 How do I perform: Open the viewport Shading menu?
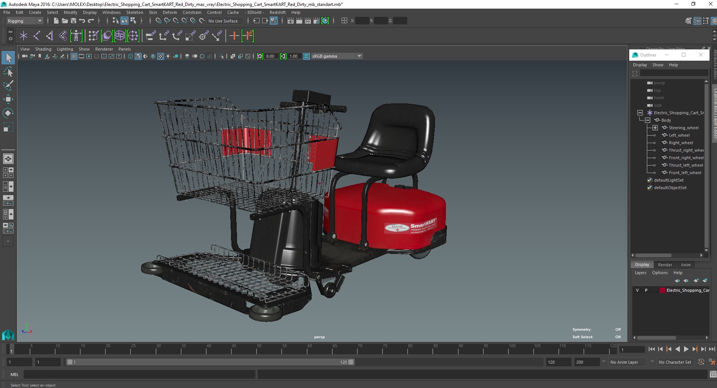click(43, 49)
